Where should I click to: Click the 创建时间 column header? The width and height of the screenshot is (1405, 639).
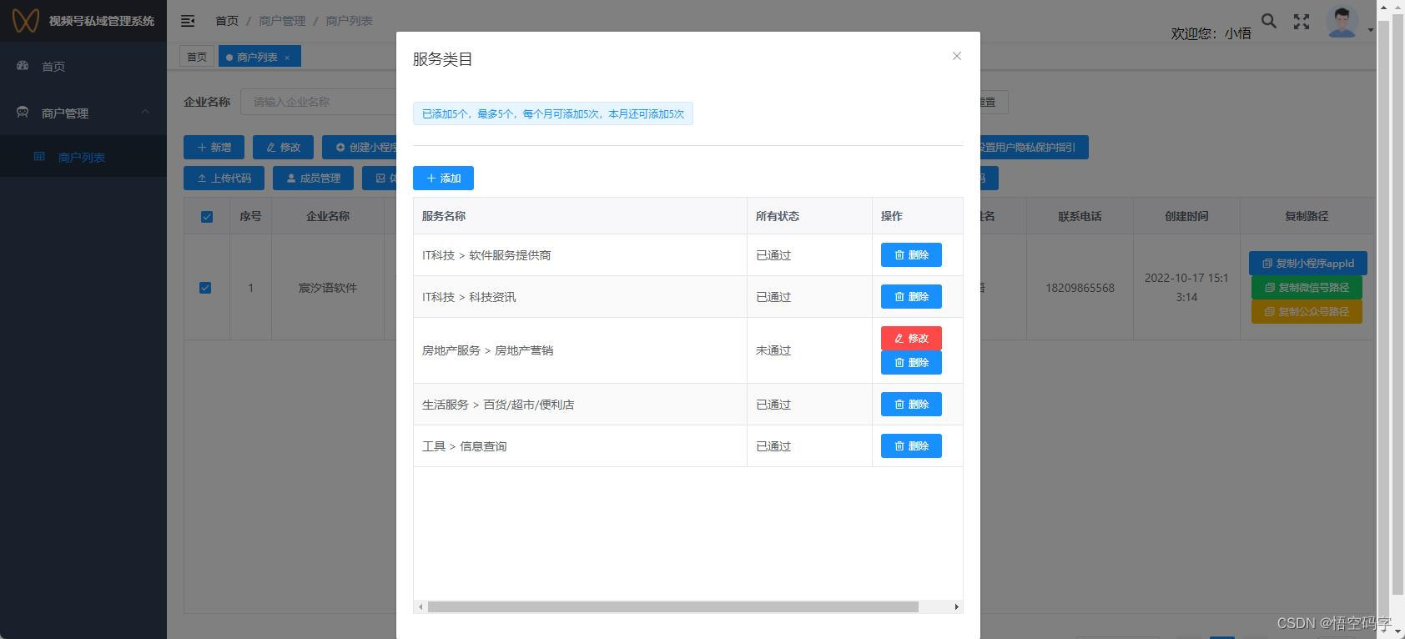pos(1186,216)
